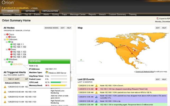Viewport: 170px width, 106px height.
Task: Click the 192.168.1.205 node entry
Action: (19, 57)
